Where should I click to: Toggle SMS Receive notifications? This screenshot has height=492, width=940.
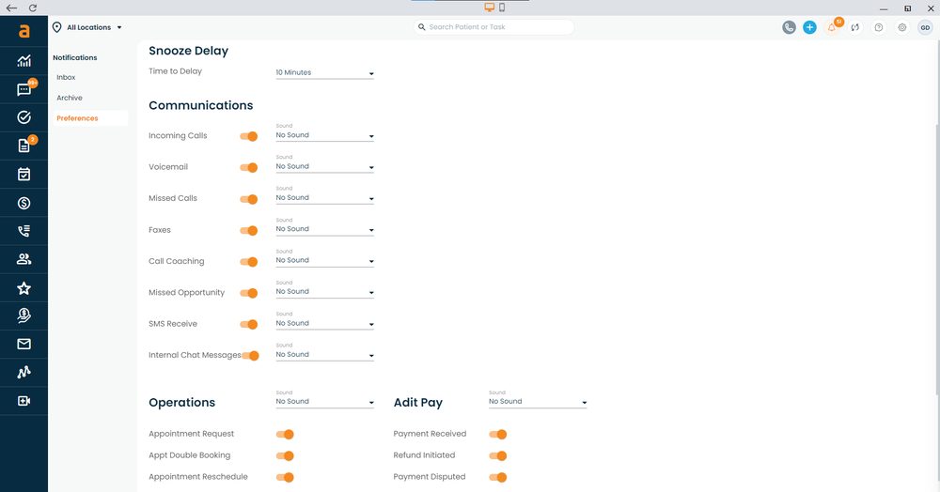(249, 325)
